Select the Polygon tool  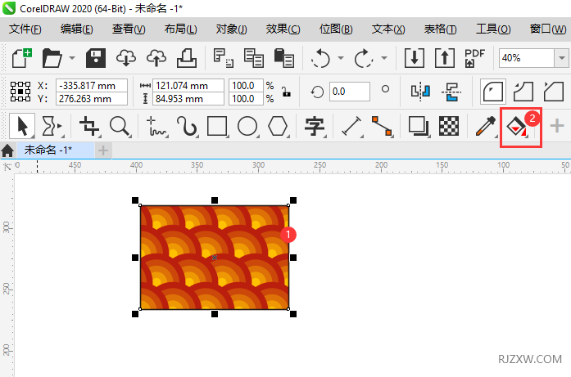click(279, 126)
